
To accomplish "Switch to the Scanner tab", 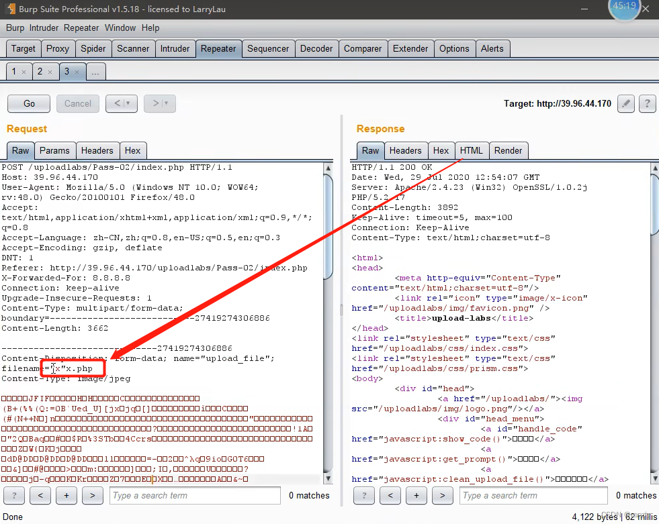I will [x=133, y=49].
